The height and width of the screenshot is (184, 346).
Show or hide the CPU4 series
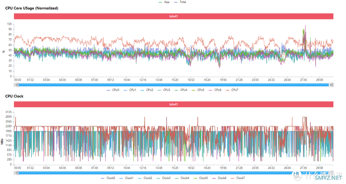point(181,90)
